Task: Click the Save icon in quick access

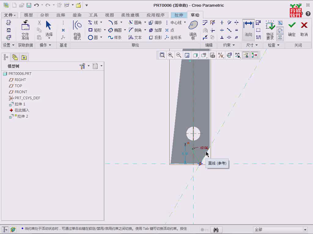Action: (x=29, y=5)
